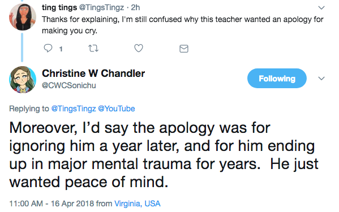Screen dimensions: 339x212
Task: Open Christine W Chandler's profile avatar
Action: click(23, 80)
